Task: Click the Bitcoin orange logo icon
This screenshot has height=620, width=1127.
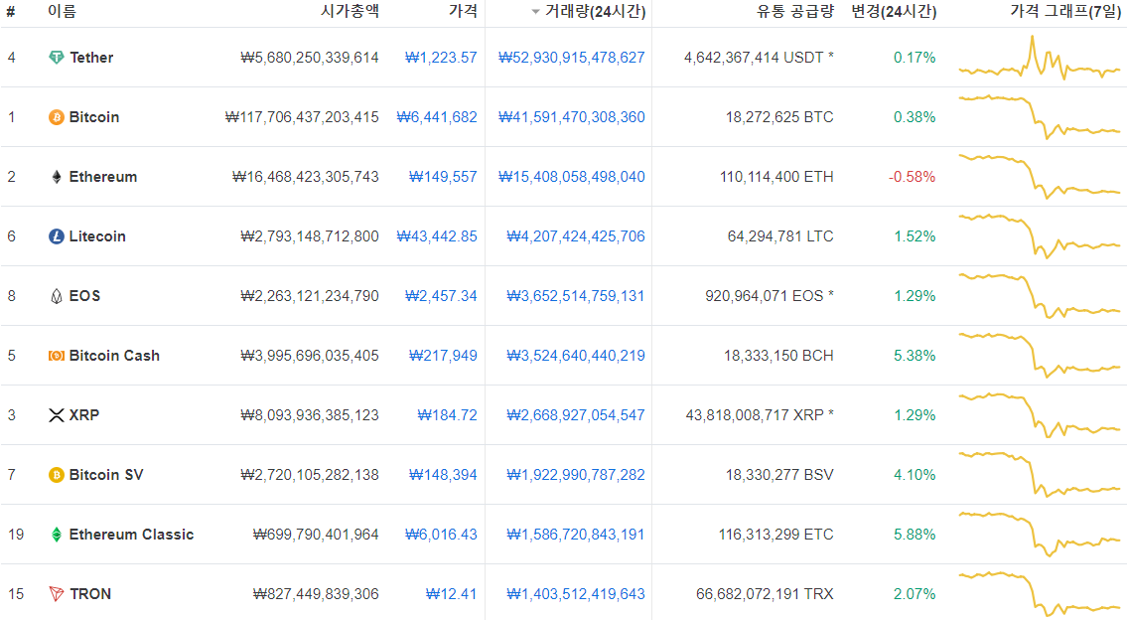Action: point(56,117)
